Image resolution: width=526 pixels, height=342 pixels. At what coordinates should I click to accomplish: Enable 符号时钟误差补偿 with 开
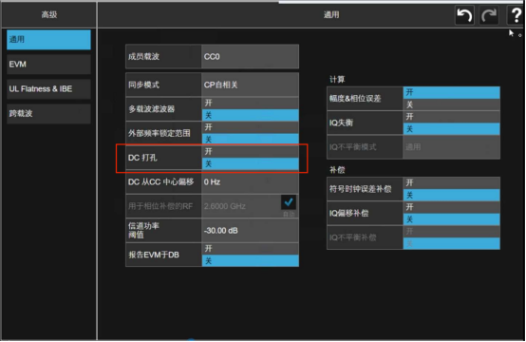tap(452, 183)
